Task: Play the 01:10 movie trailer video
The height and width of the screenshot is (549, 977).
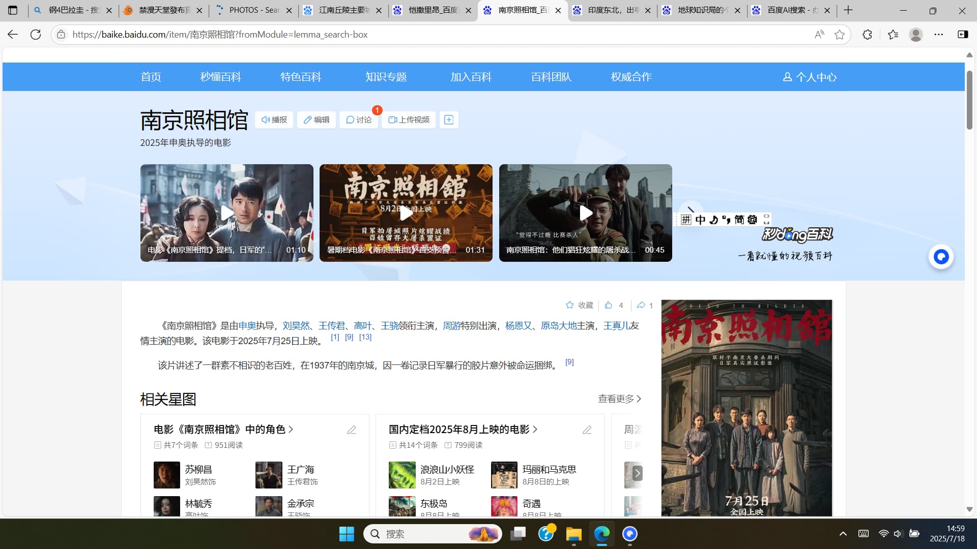Action: (227, 213)
